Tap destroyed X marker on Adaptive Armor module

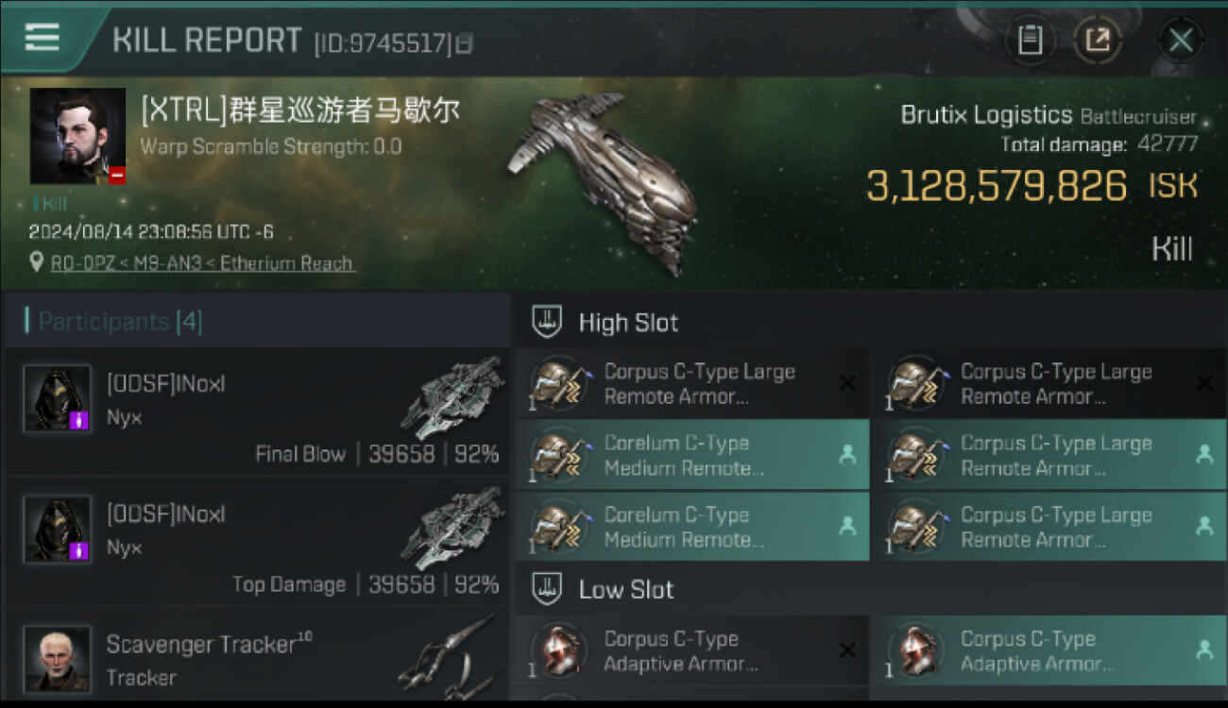(x=847, y=649)
